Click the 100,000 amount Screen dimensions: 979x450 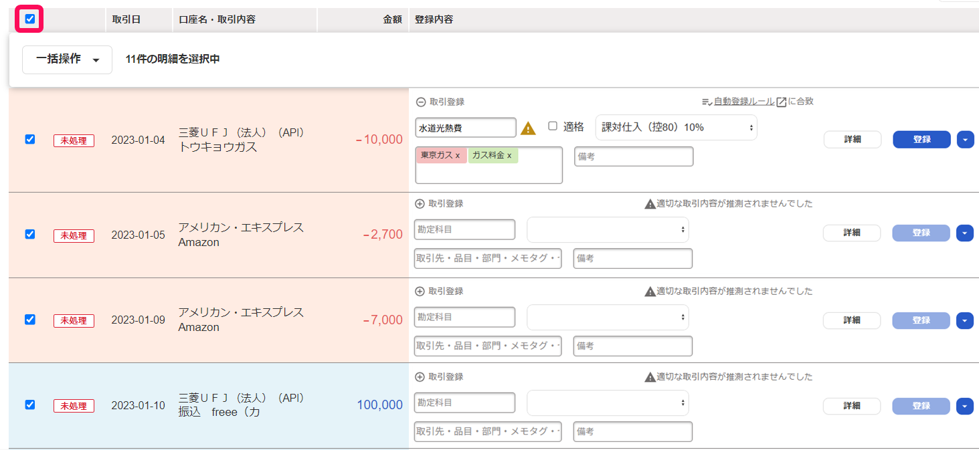click(380, 405)
